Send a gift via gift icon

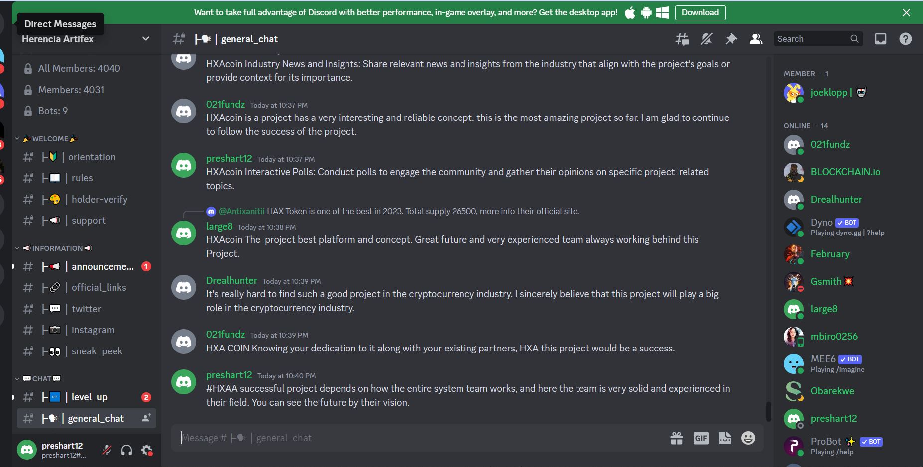(x=677, y=438)
